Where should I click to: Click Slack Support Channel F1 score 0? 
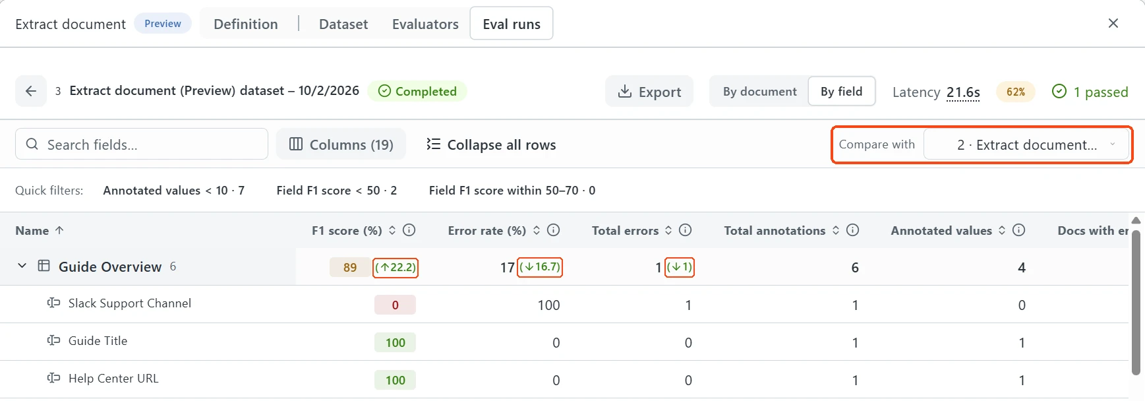click(395, 305)
